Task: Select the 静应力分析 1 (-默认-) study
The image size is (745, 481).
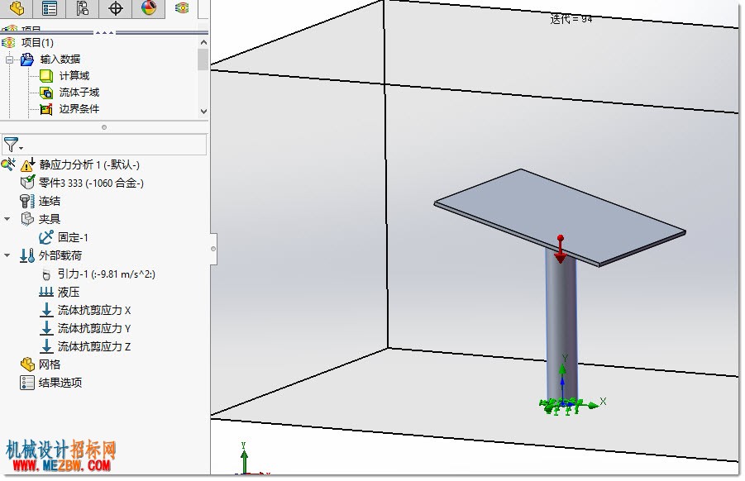Action: 89,165
